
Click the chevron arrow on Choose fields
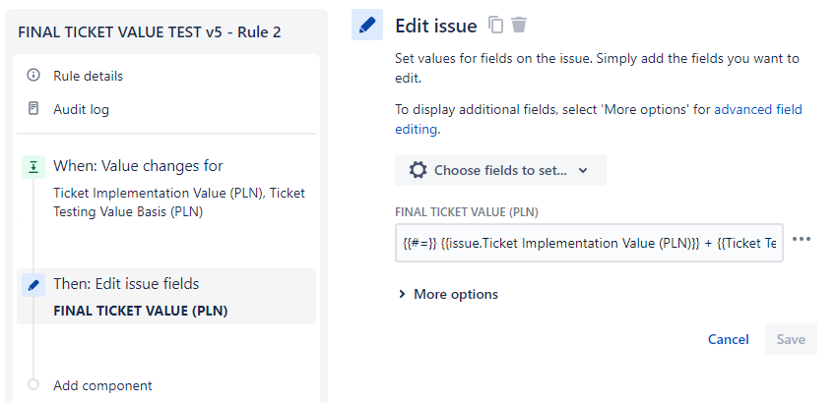(583, 170)
